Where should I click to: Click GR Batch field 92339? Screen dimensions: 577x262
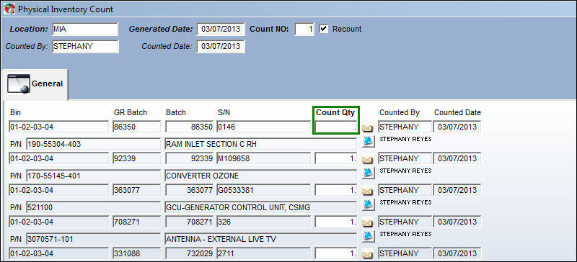point(136,159)
